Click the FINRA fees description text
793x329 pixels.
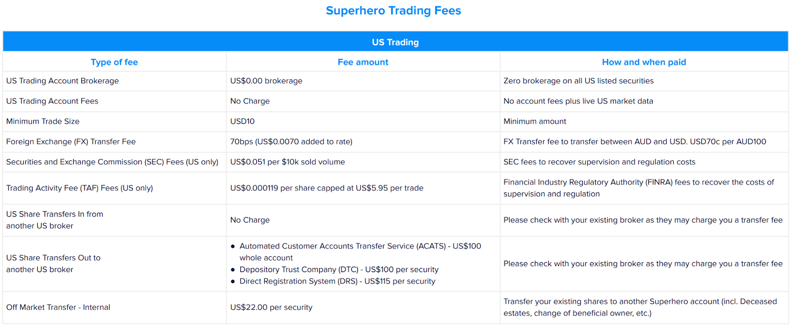tap(638, 188)
